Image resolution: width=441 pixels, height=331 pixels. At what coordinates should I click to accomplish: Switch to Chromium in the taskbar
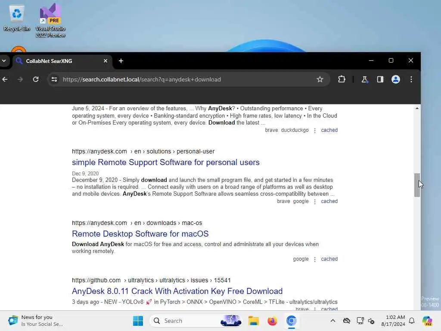coord(292,321)
